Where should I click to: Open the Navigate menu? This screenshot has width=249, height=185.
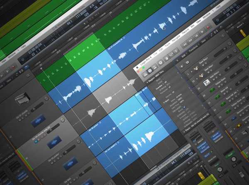click(176, 39)
